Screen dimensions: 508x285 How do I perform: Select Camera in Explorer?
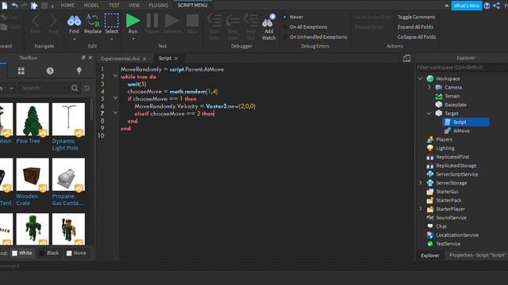coord(453,87)
